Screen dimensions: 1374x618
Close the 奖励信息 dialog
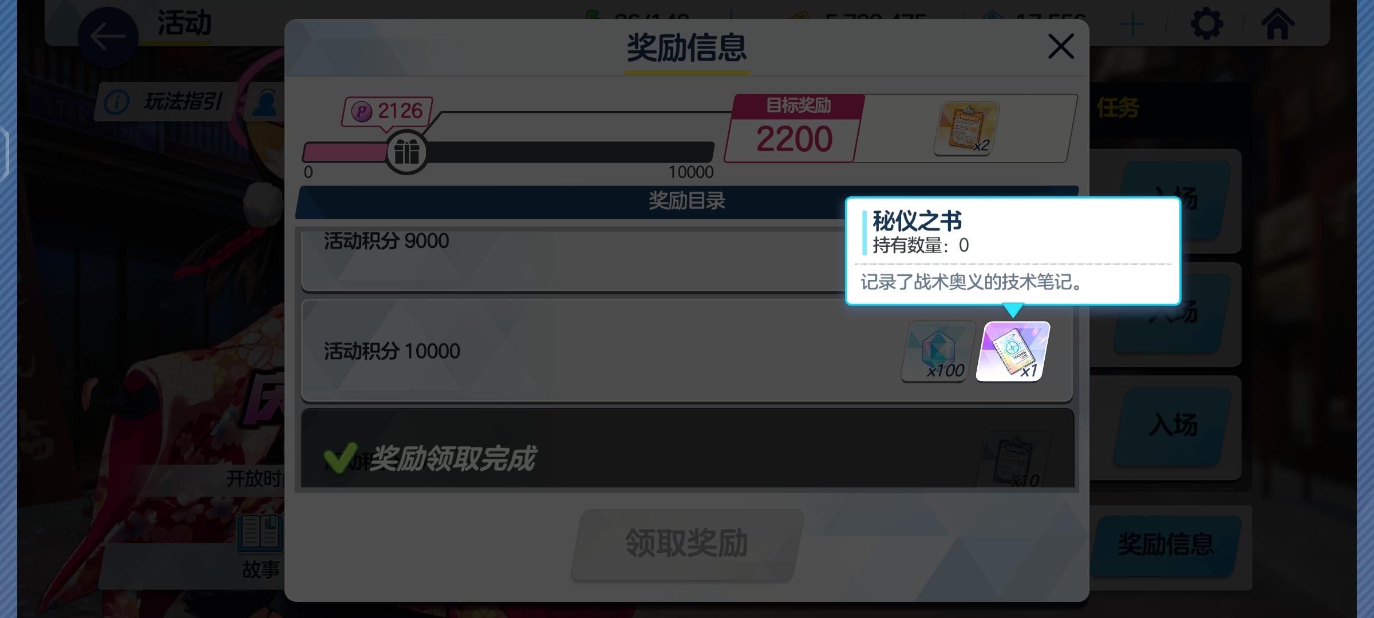[1060, 46]
